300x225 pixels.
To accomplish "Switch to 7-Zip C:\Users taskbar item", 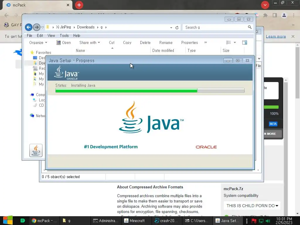I will tap(198, 221).
